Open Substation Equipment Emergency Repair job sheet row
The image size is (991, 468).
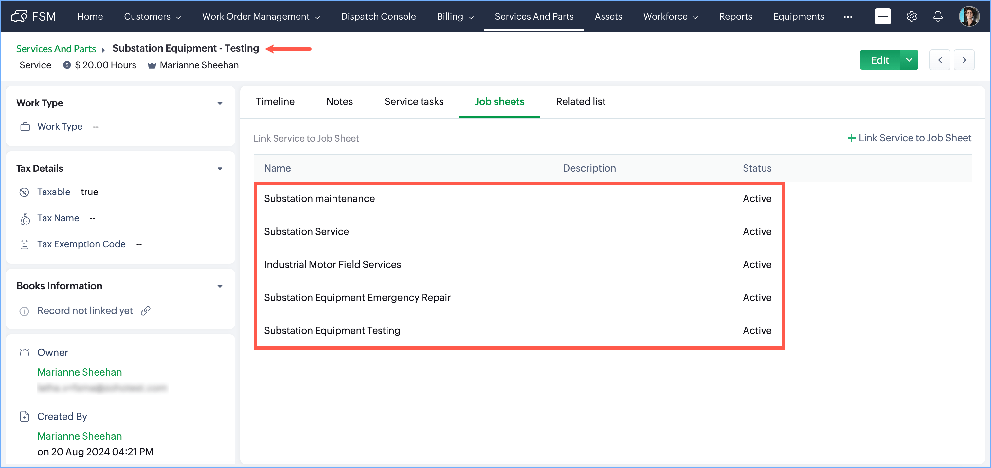coord(357,297)
